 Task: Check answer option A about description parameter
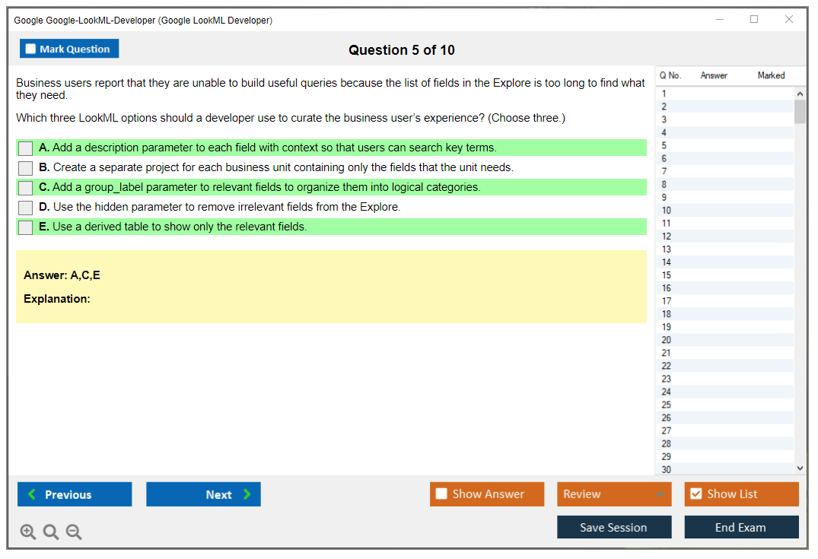[26, 148]
